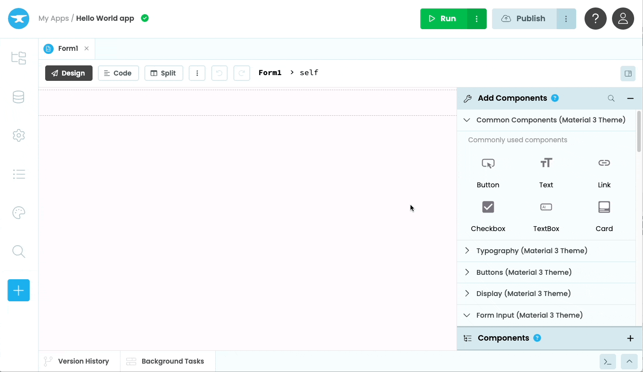Open the Version History tab
The height and width of the screenshot is (372, 643).
78,361
